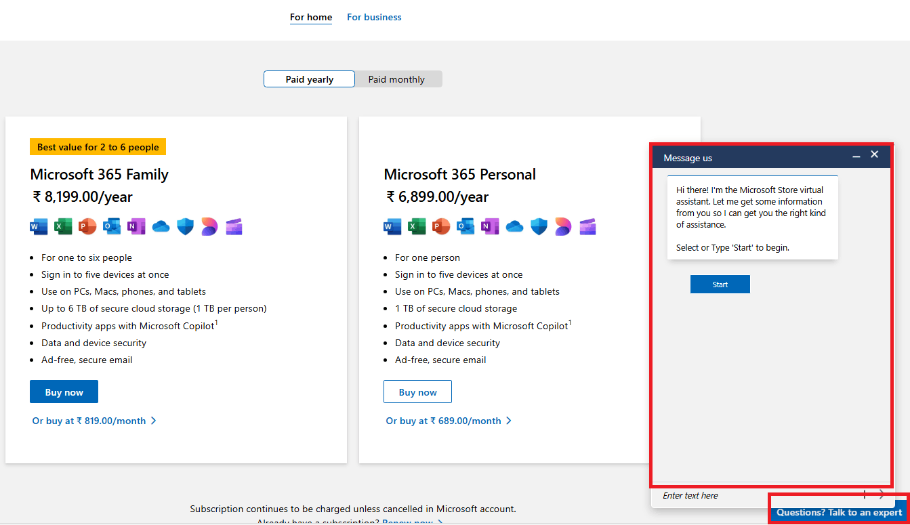Click the Designer icon in the Family plan

(209, 227)
